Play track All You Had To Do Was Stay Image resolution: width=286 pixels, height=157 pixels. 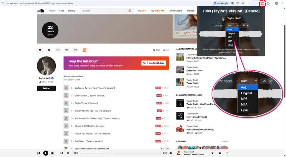click(x=97, y=118)
